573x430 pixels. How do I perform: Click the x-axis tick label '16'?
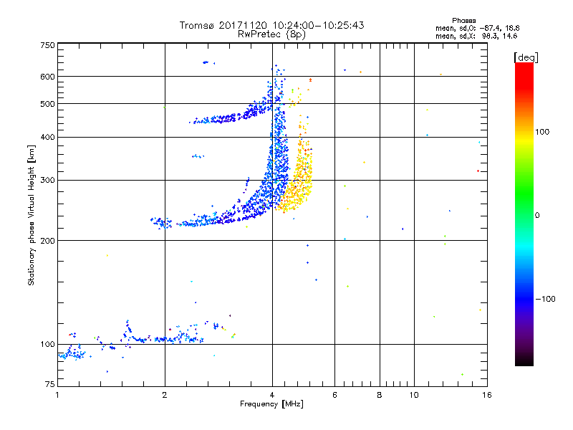pyautogui.click(x=487, y=395)
